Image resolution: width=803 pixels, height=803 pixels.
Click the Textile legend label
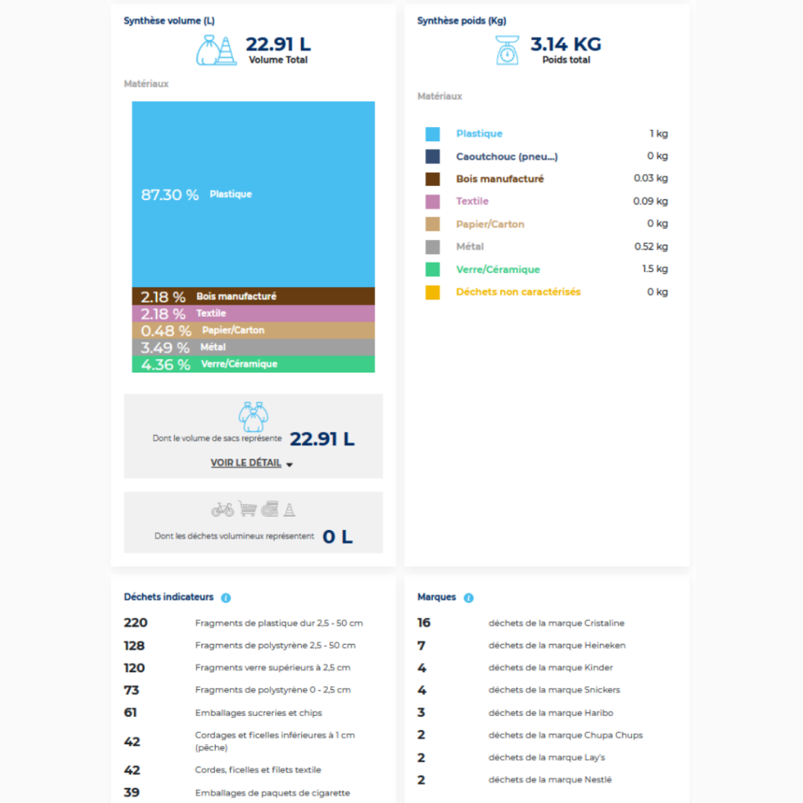coord(472,202)
